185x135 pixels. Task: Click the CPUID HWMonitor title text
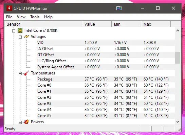click(x=31, y=8)
